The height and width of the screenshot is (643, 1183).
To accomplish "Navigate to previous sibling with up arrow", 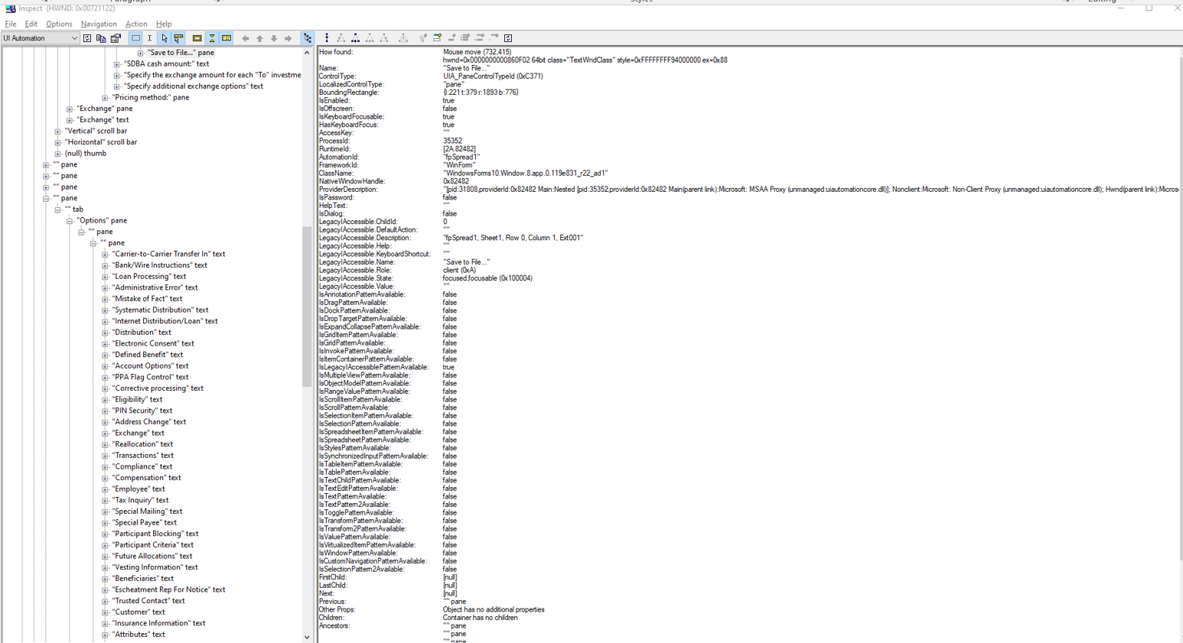I will (x=259, y=37).
